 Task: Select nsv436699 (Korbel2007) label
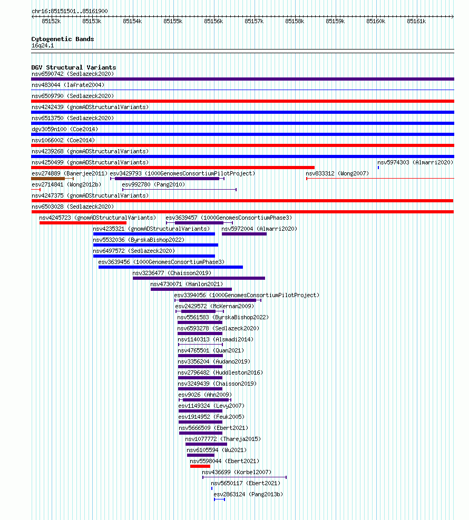[x=237, y=472]
